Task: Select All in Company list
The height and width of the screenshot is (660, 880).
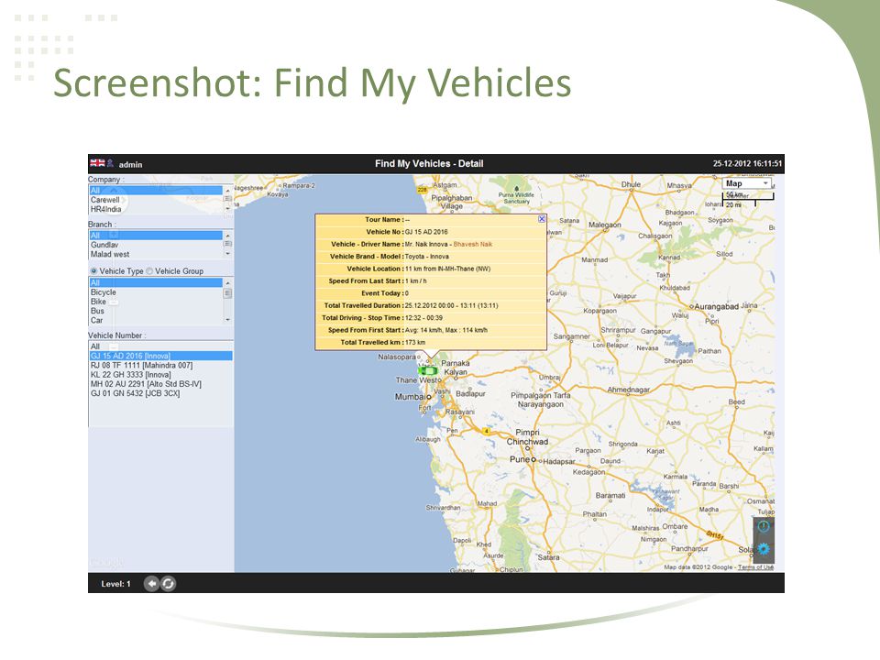Action: (156, 191)
